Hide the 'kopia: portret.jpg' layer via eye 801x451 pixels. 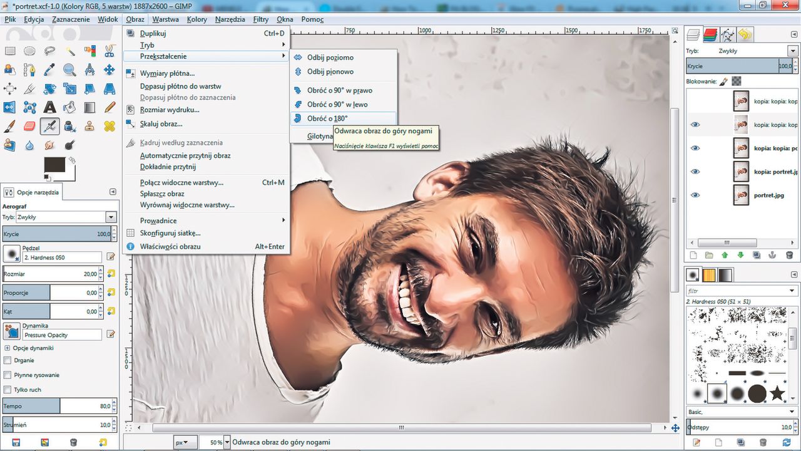[x=695, y=172]
